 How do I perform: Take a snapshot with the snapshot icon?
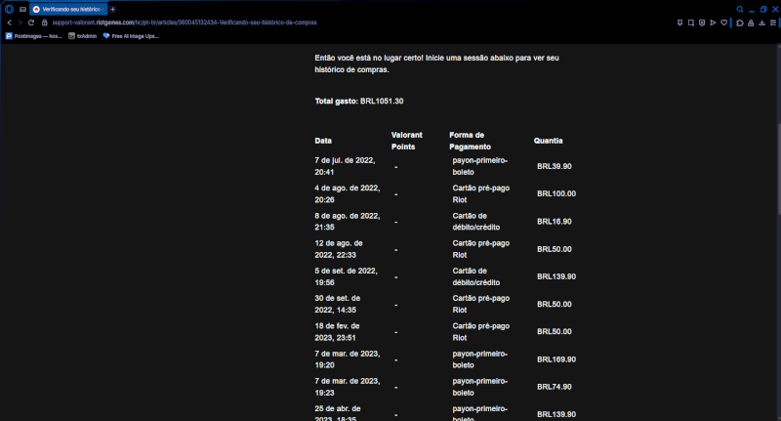689,21
